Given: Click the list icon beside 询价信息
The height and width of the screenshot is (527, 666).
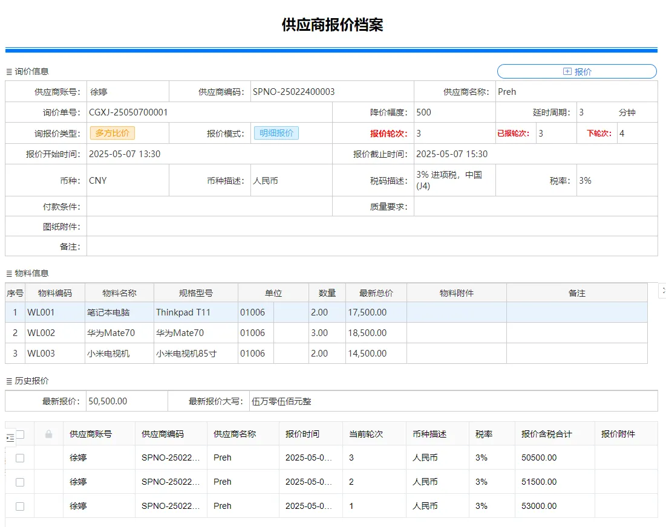Looking at the screenshot, I should [9, 72].
